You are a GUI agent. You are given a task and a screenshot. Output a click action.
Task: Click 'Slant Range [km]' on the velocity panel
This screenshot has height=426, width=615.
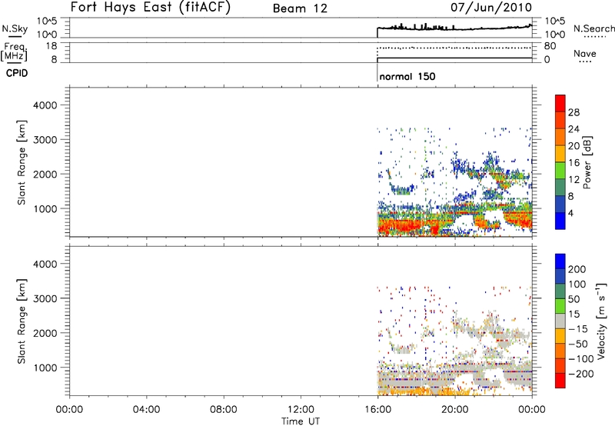(x=22, y=321)
